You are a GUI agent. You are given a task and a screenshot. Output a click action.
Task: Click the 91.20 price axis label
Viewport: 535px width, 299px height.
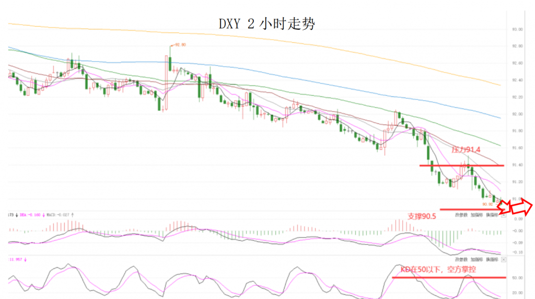click(517, 182)
